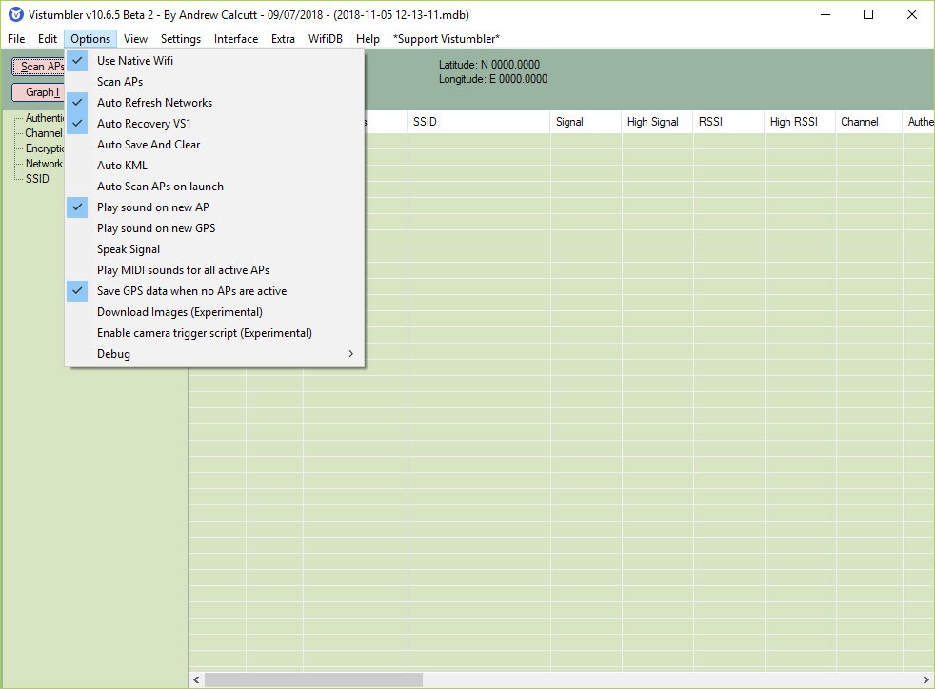This screenshot has height=689, width=935.
Task: Select the Network tree node
Action: pos(44,164)
